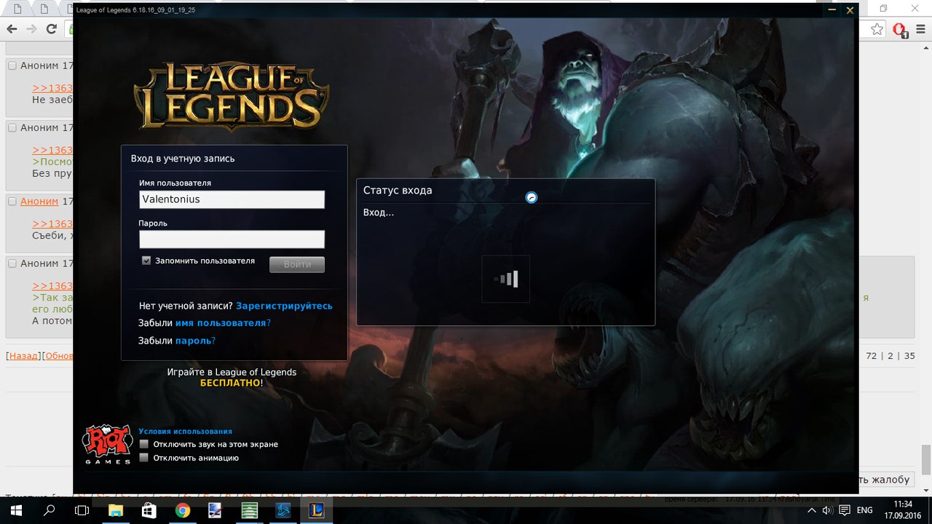The width and height of the screenshot is (932, 524).
Task: Click Chrome's forward arrow button
Action: click(x=31, y=29)
